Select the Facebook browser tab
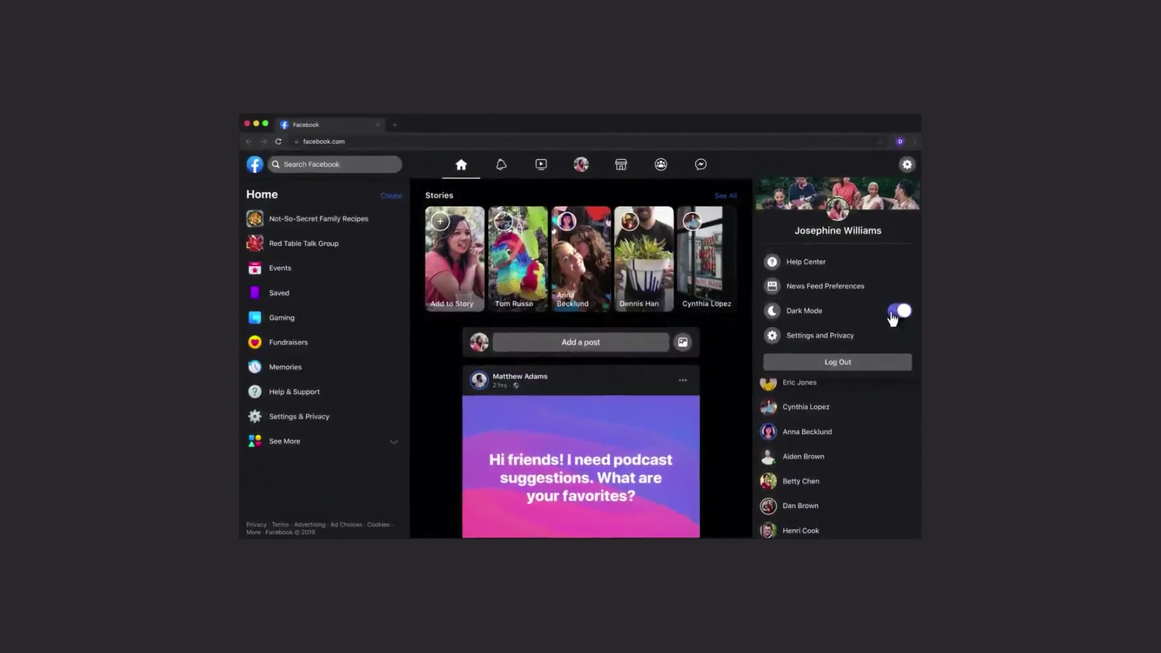Screen dimensions: 1161x653 click(x=330, y=125)
